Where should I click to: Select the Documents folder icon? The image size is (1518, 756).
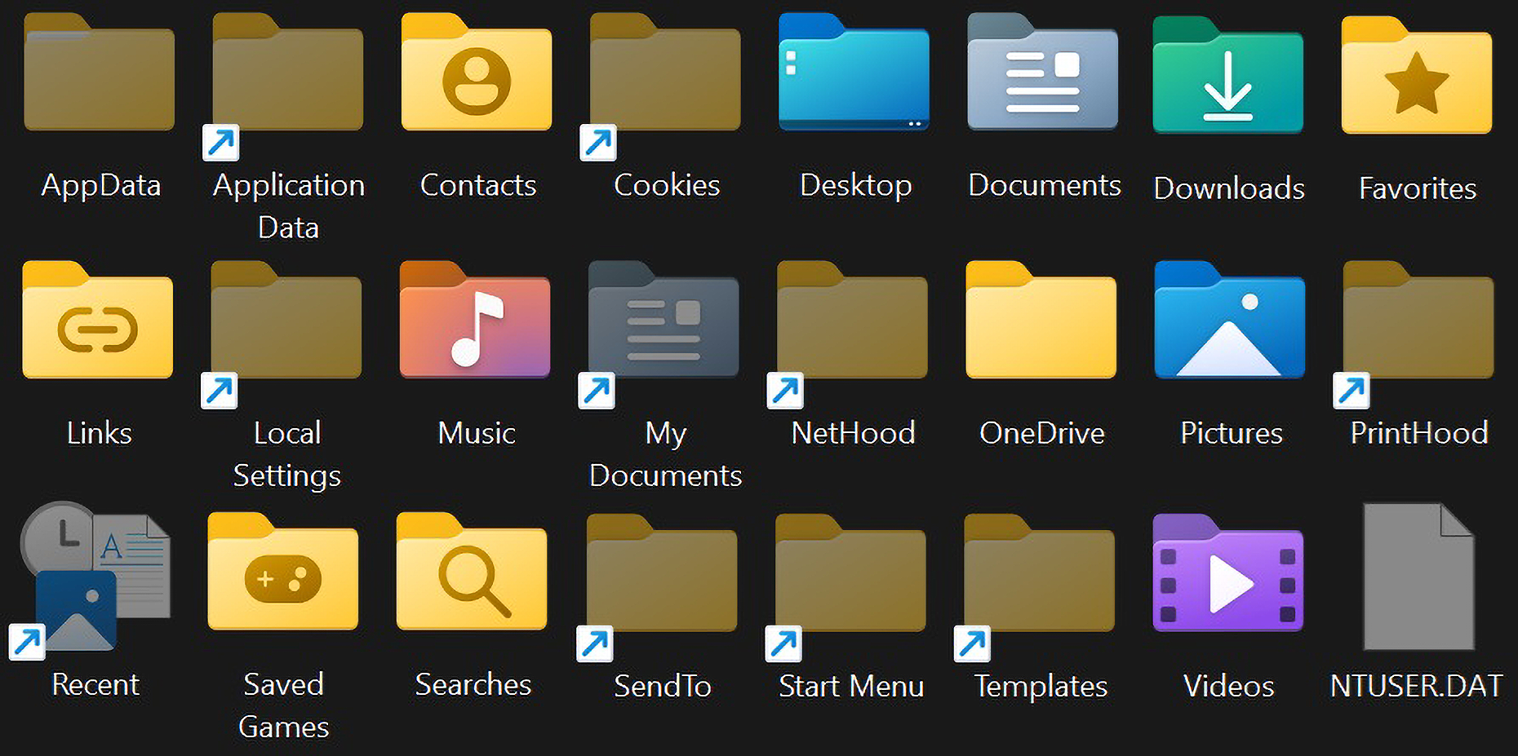coord(1042,72)
